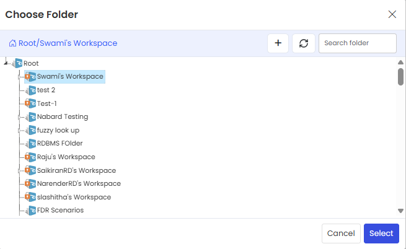Select the Test-1 folder
Viewport: 406px width, 249px height.
coord(47,103)
